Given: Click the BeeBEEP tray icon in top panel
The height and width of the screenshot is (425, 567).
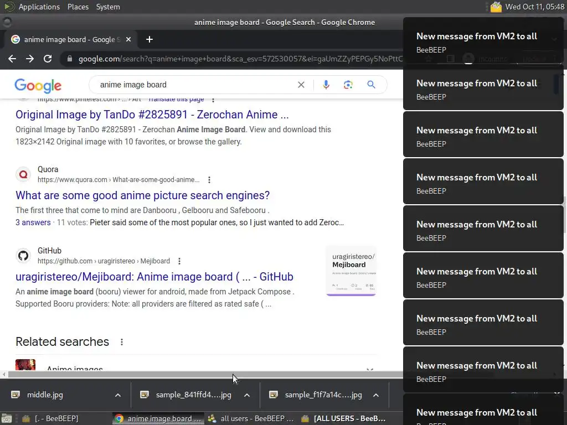Looking at the screenshot, I should (496, 7).
